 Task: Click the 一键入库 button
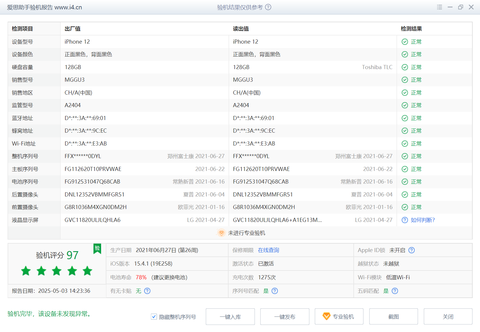pyautogui.click(x=230, y=316)
